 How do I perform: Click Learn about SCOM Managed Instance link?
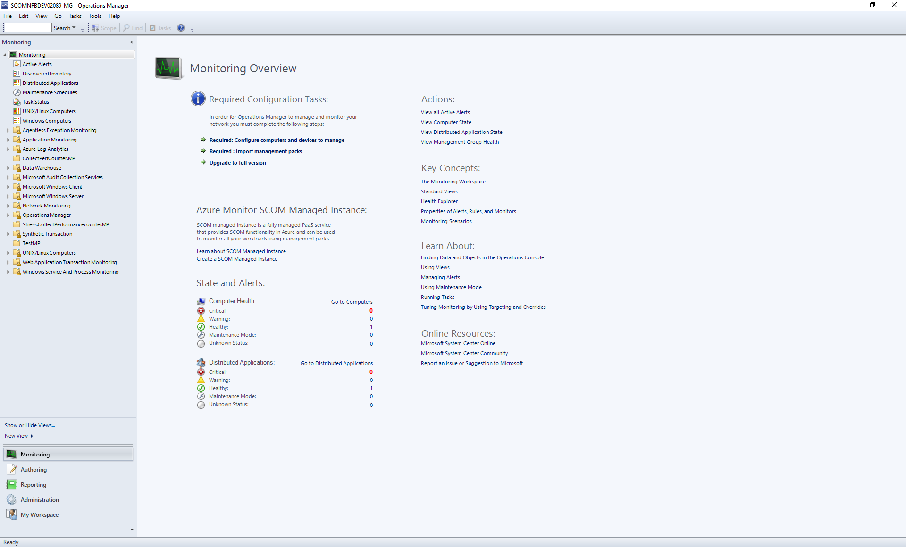click(241, 251)
